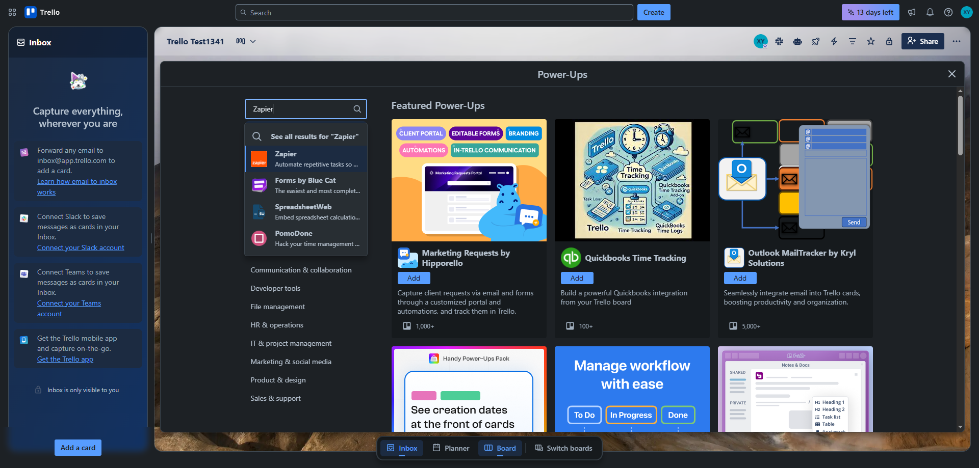
Task: Open the board menu three-dots icon
Action: coord(957,41)
